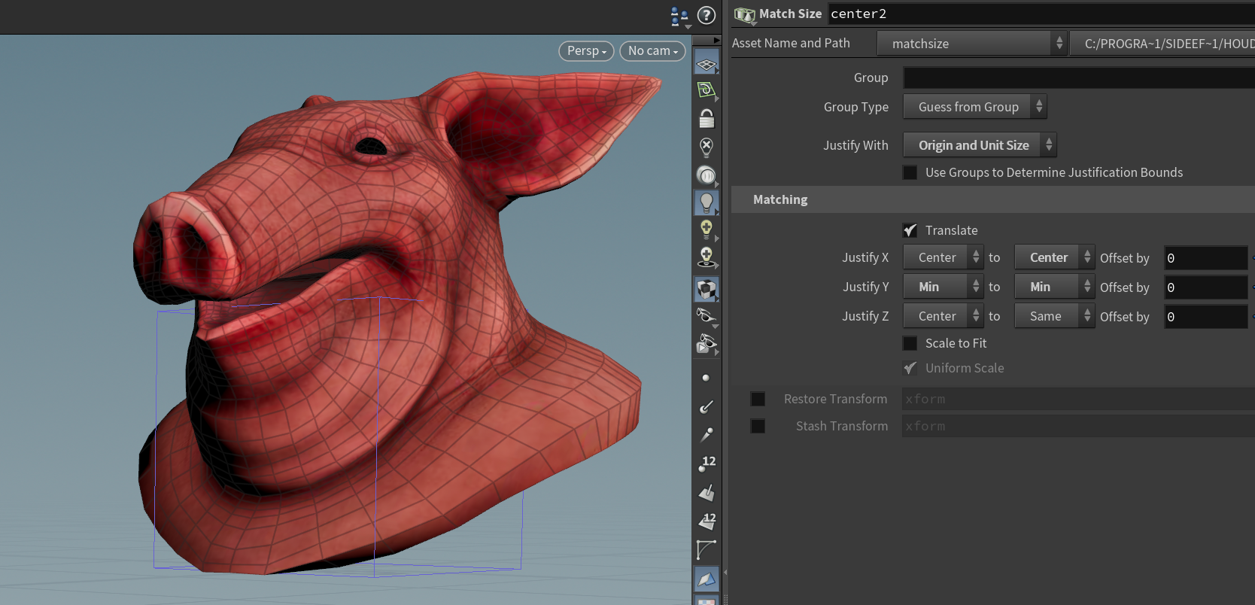1255x605 pixels.
Task: Click the lock camera padlock icon
Action: (706, 119)
